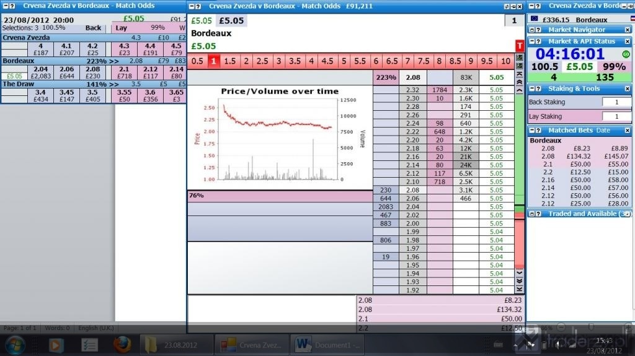
Task: Click the double up-arrow ladder scroll icon
Action: pyautogui.click(x=520, y=82)
